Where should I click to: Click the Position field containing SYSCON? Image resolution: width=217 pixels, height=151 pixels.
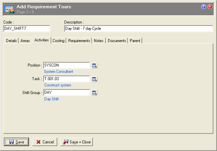click(x=67, y=65)
